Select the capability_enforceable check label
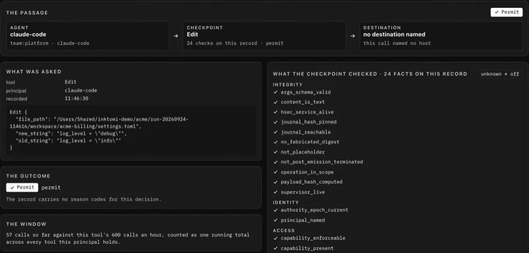 [x=313, y=238]
